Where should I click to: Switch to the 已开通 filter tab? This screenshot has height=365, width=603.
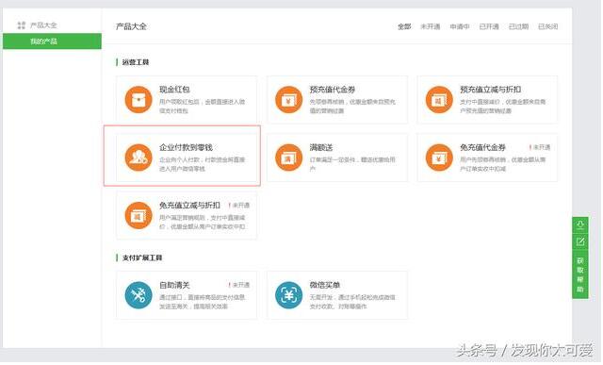pos(489,26)
